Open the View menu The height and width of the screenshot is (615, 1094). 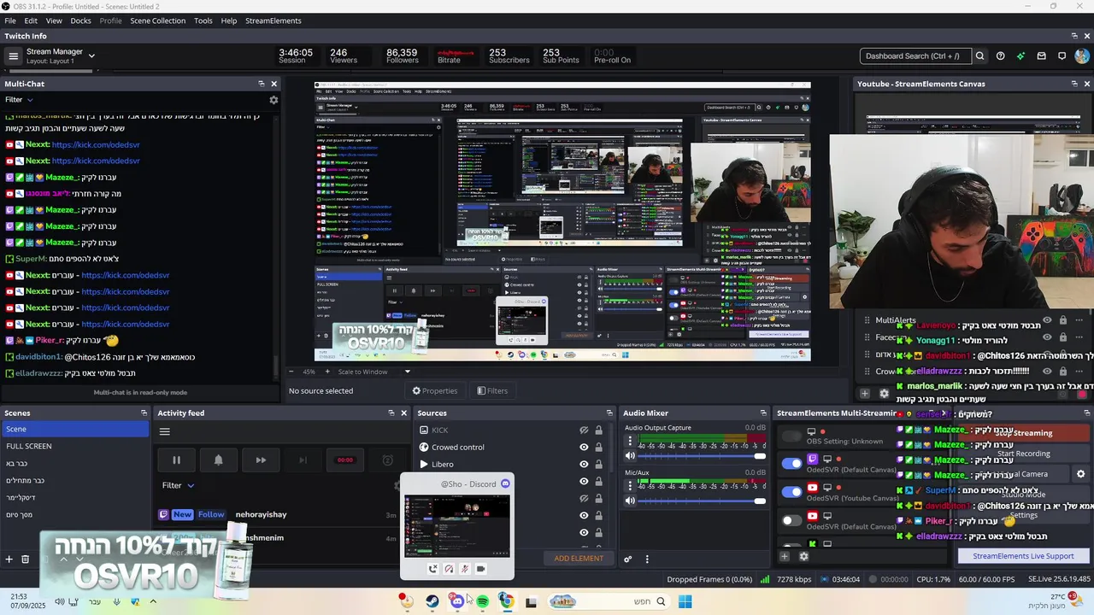point(54,20)
